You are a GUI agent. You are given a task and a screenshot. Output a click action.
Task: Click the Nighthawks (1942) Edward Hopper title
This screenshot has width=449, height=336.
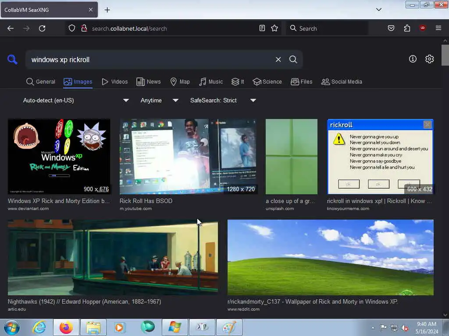(85, 301)
